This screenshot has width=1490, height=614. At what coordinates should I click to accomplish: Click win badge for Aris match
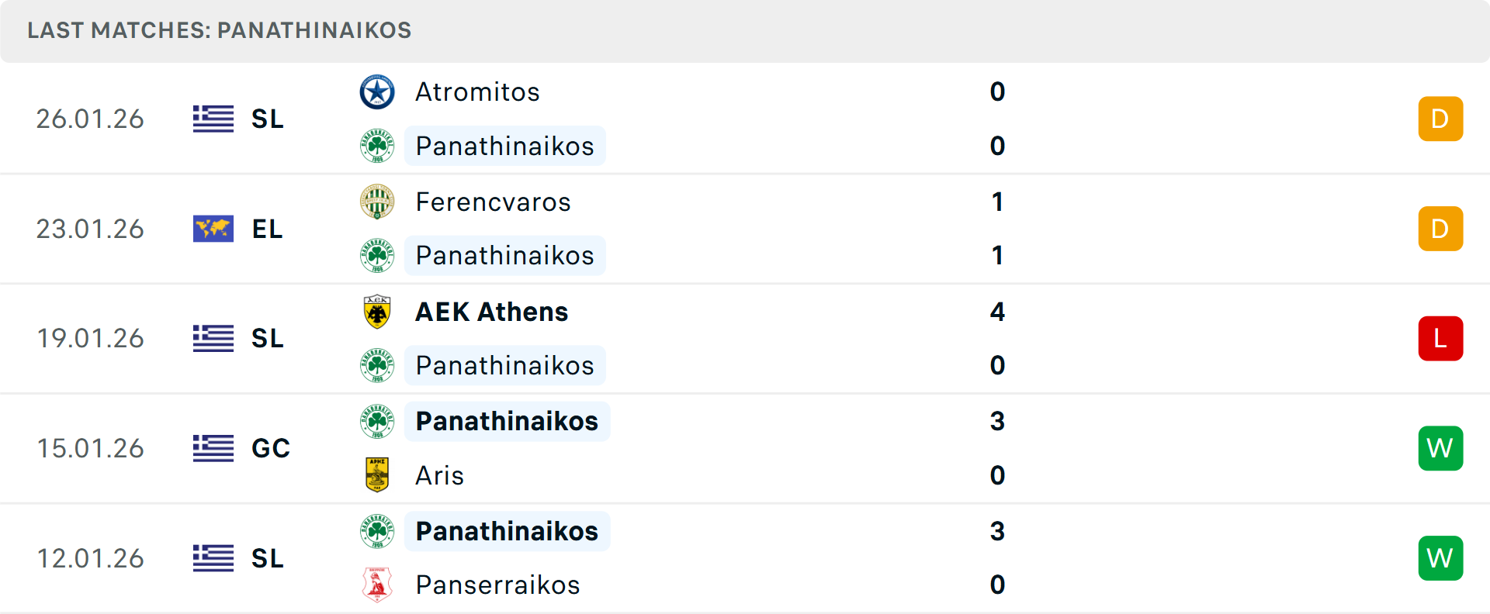[1440, 448]
